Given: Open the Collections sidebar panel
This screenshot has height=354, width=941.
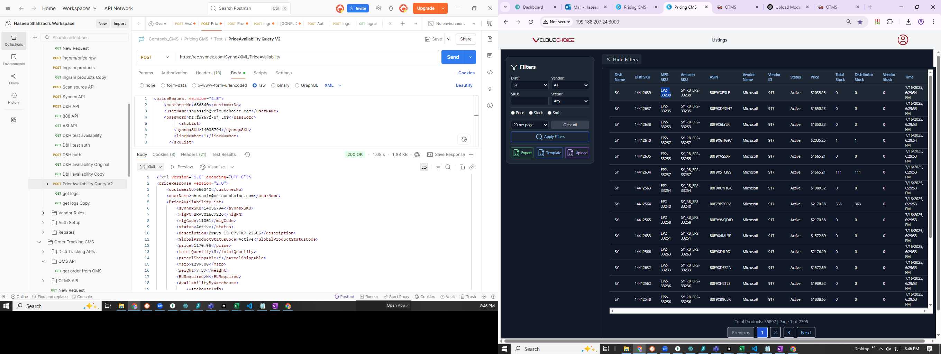Looking at the screenshot, I should pyautogui.click(x=14, y=40).
